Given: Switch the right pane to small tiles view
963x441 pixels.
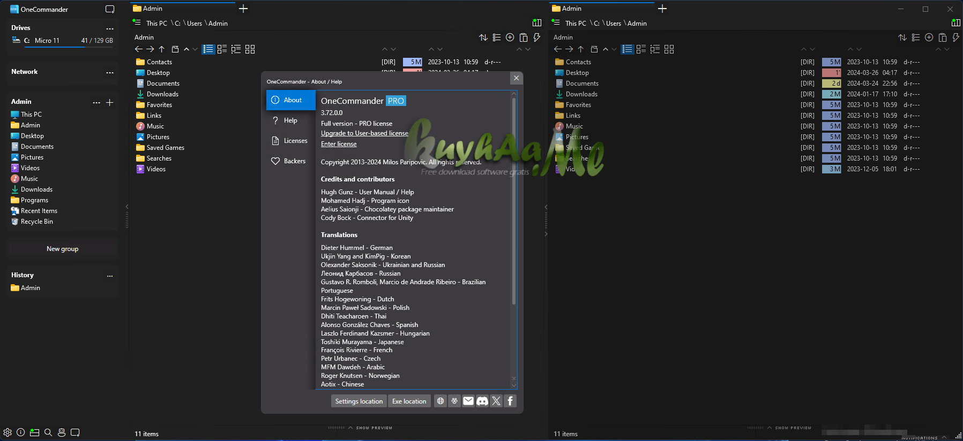Looking at the screenshot, I should pos(641,49).
